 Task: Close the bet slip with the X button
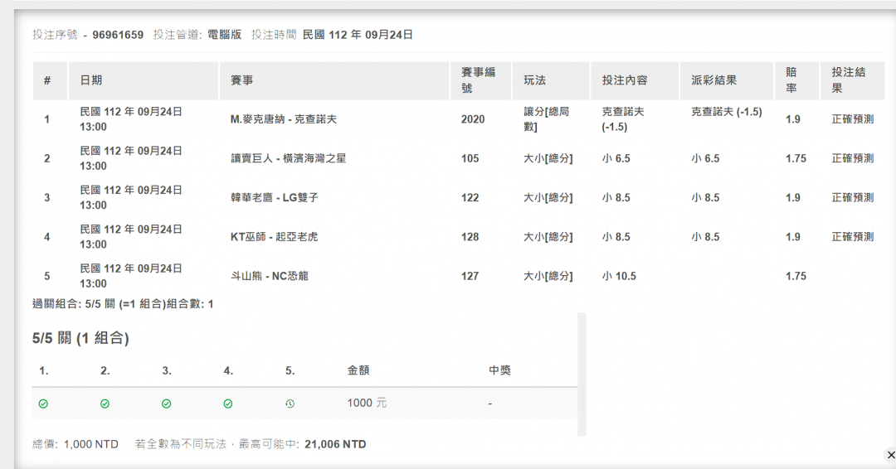[x=890, y=455]
